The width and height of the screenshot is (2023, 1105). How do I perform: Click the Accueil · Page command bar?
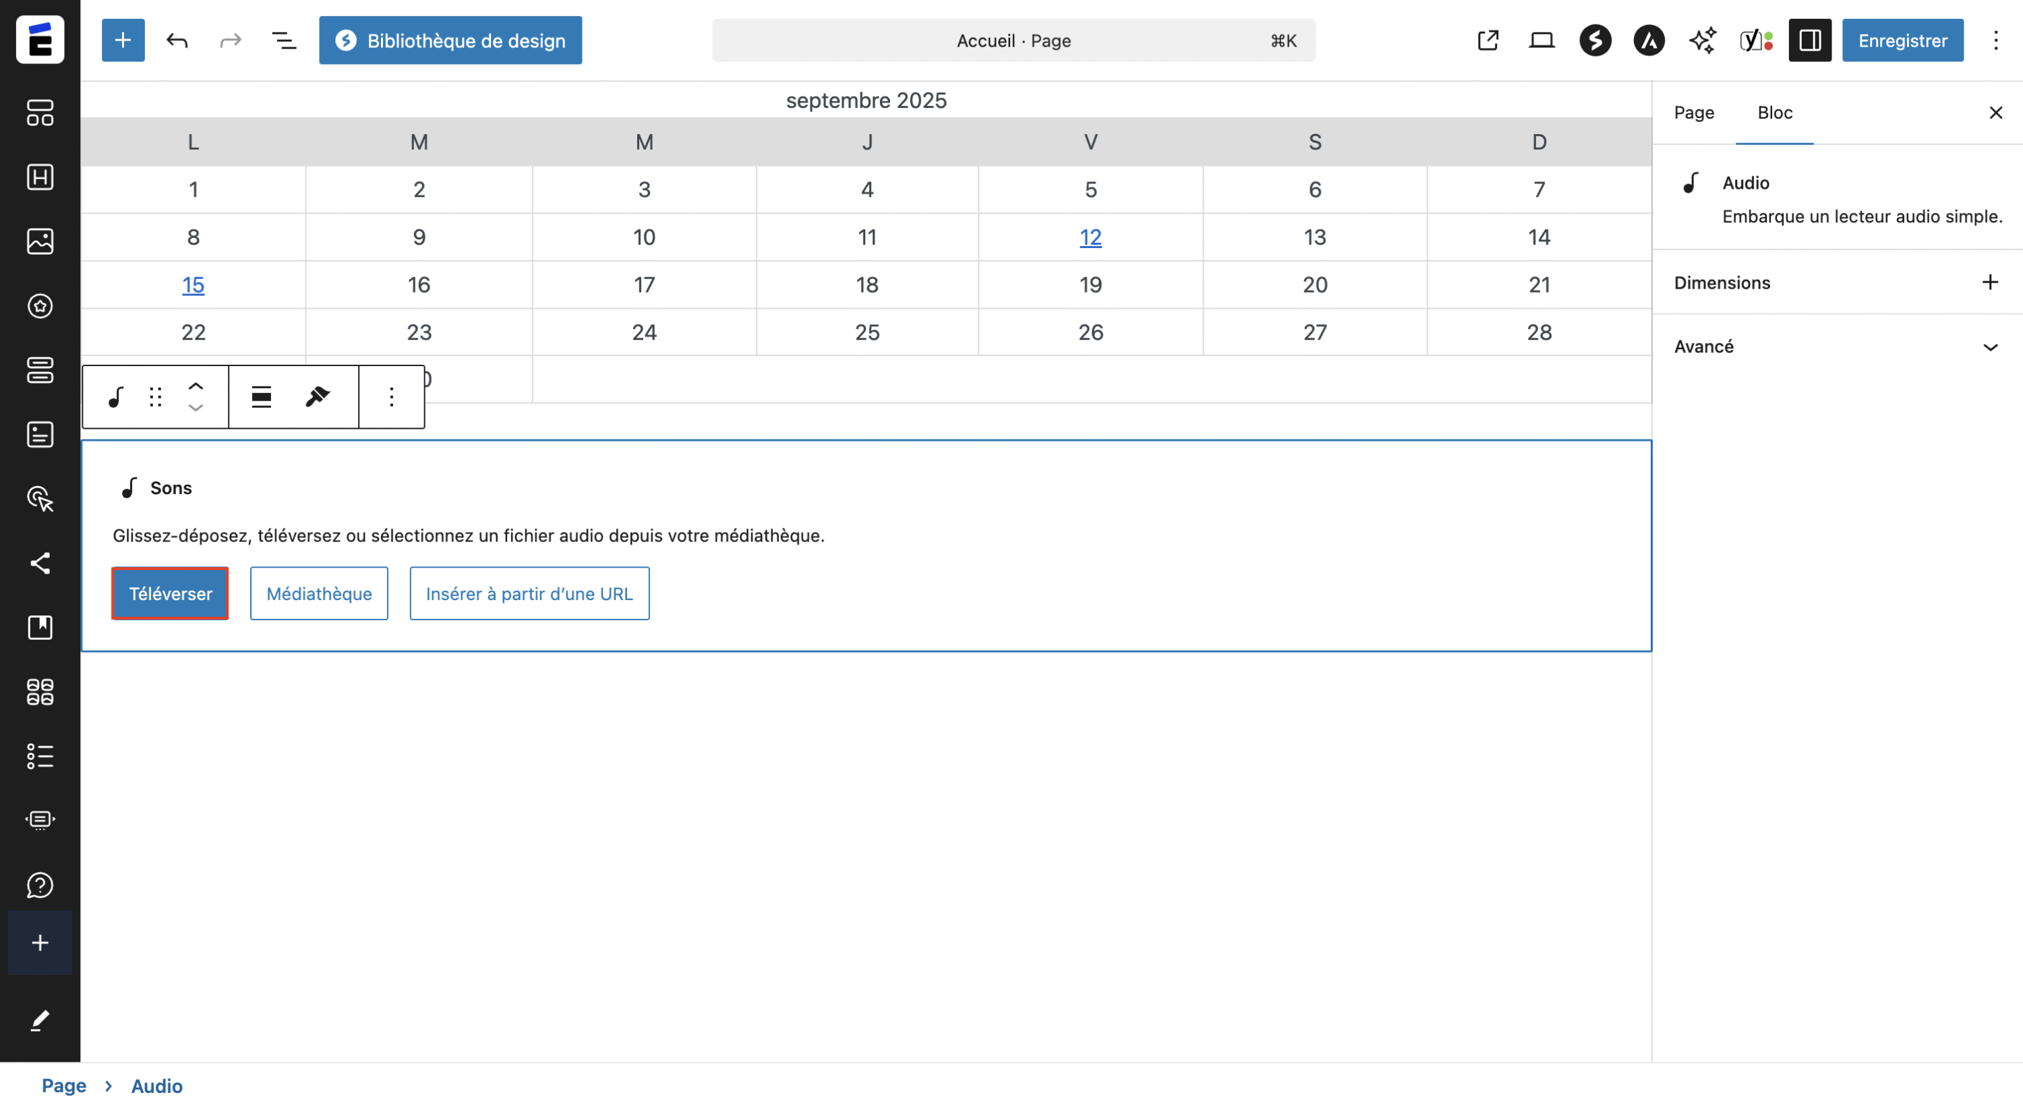[1013, 40]
